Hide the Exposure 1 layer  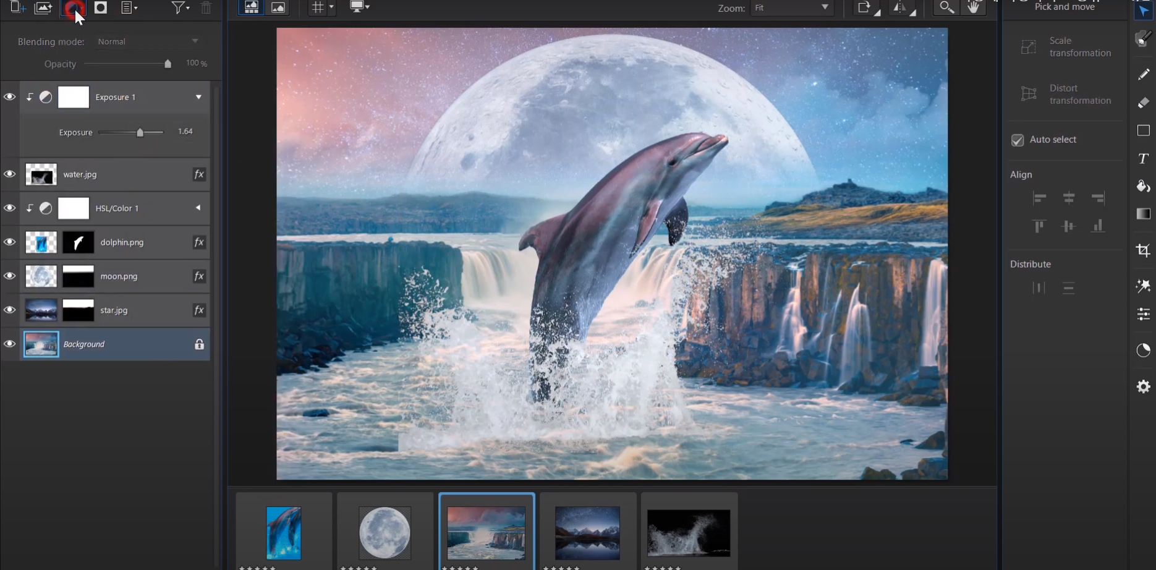(x=10, y=97)
